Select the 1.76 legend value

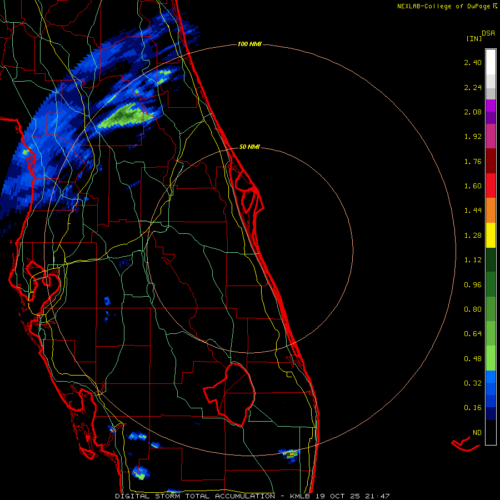coord(473,161)
